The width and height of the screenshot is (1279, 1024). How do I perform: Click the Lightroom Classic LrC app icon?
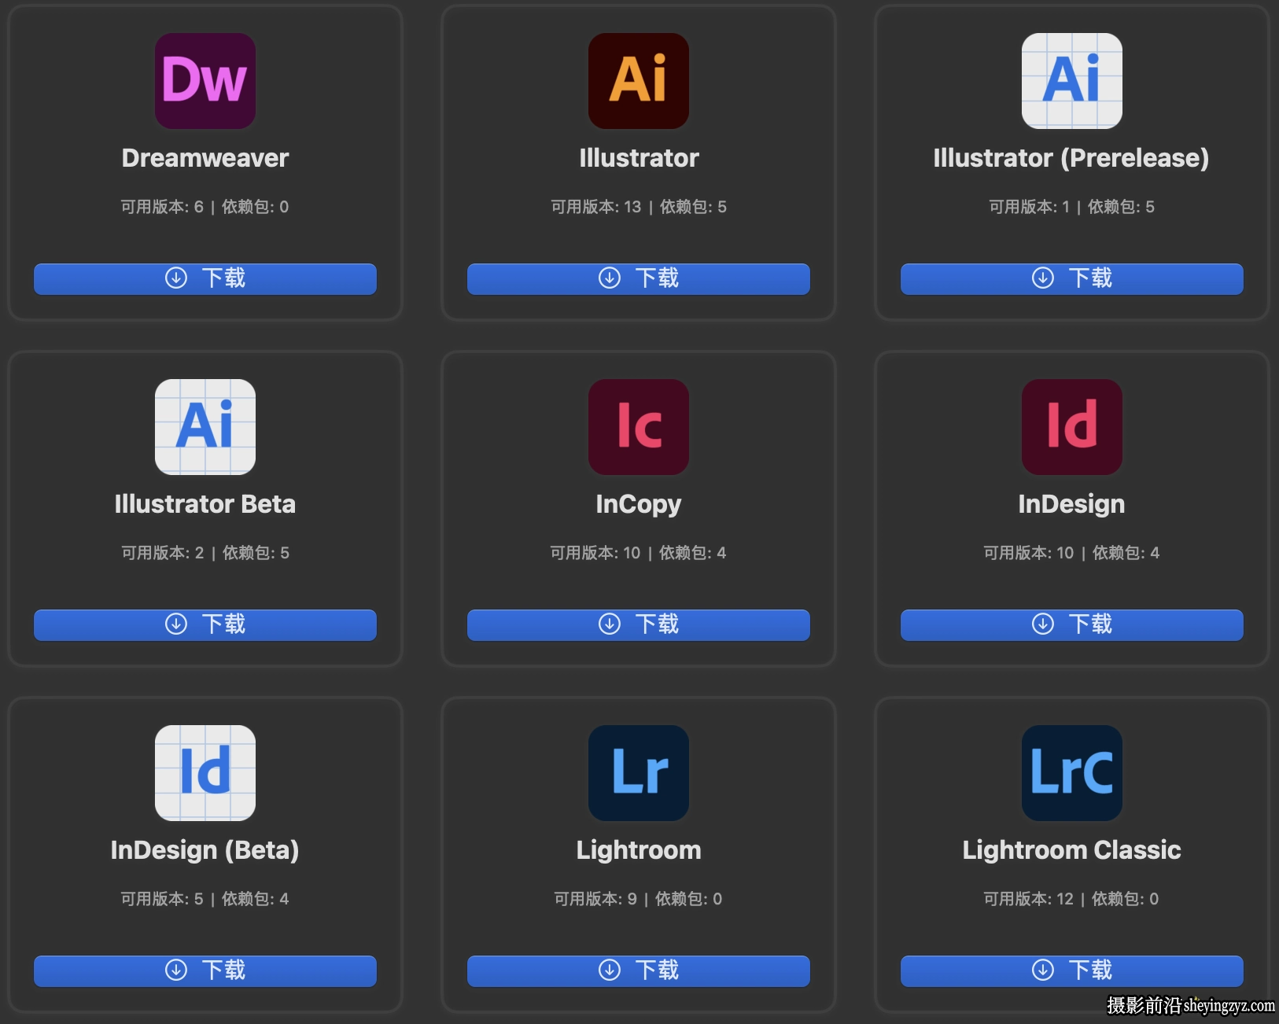coord(1072,773)
